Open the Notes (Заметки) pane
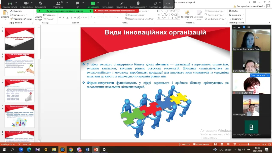Screen dimensions: 272x153 [184, 144]
